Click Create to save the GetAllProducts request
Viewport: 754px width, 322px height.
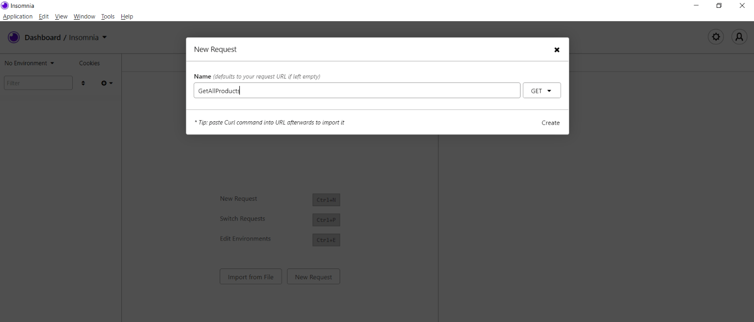550,123
